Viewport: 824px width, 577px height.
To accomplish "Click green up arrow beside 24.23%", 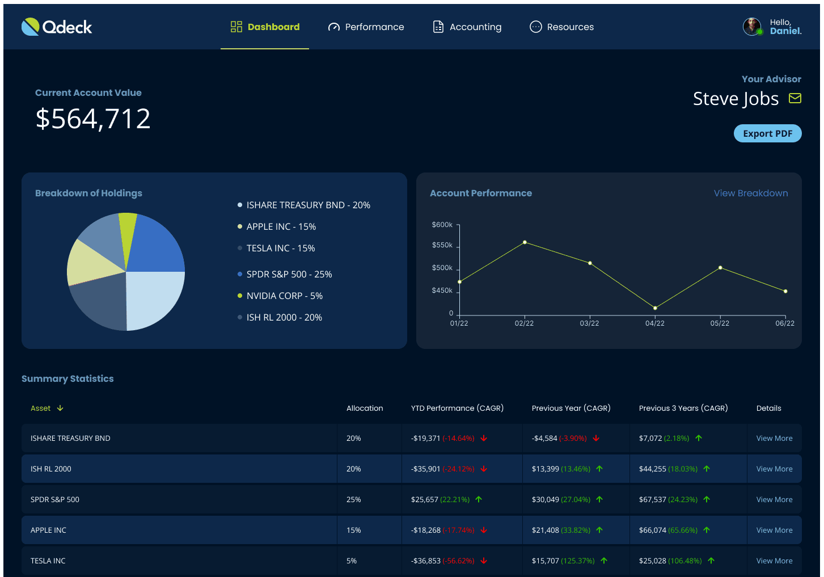I will (707, 499).
